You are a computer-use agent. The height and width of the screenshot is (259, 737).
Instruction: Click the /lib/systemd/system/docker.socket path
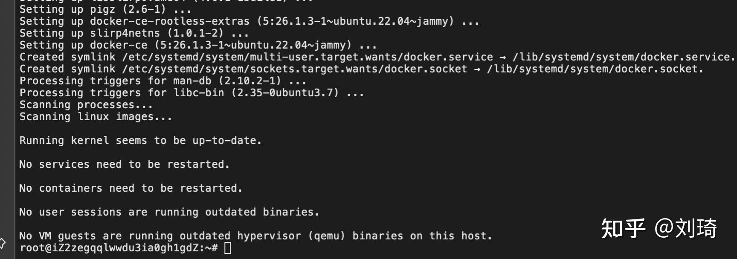coord(595,69)
